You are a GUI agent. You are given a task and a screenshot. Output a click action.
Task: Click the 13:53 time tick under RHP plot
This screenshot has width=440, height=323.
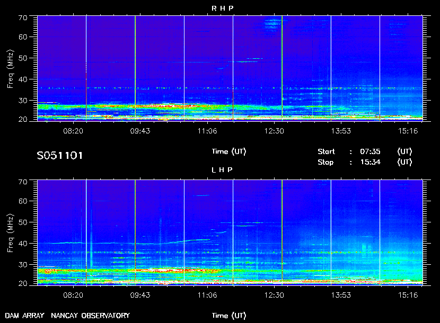tap(341, 131)
